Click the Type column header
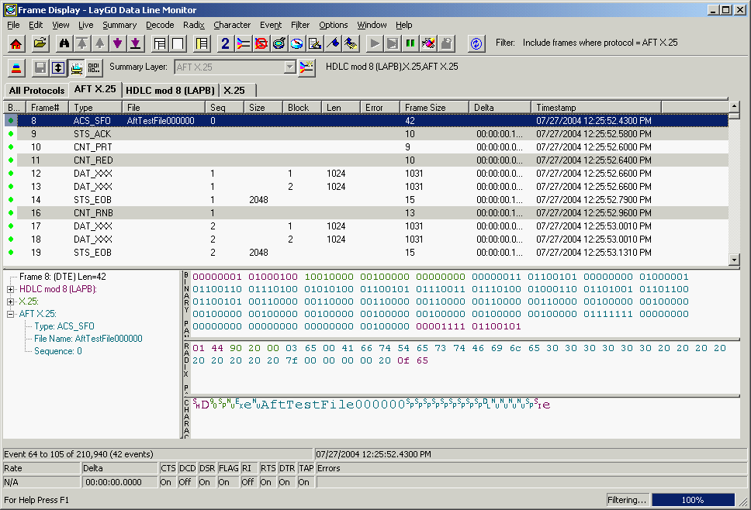Screen dimensions: 751x510 pyautogui.click(x=95, y=108)
